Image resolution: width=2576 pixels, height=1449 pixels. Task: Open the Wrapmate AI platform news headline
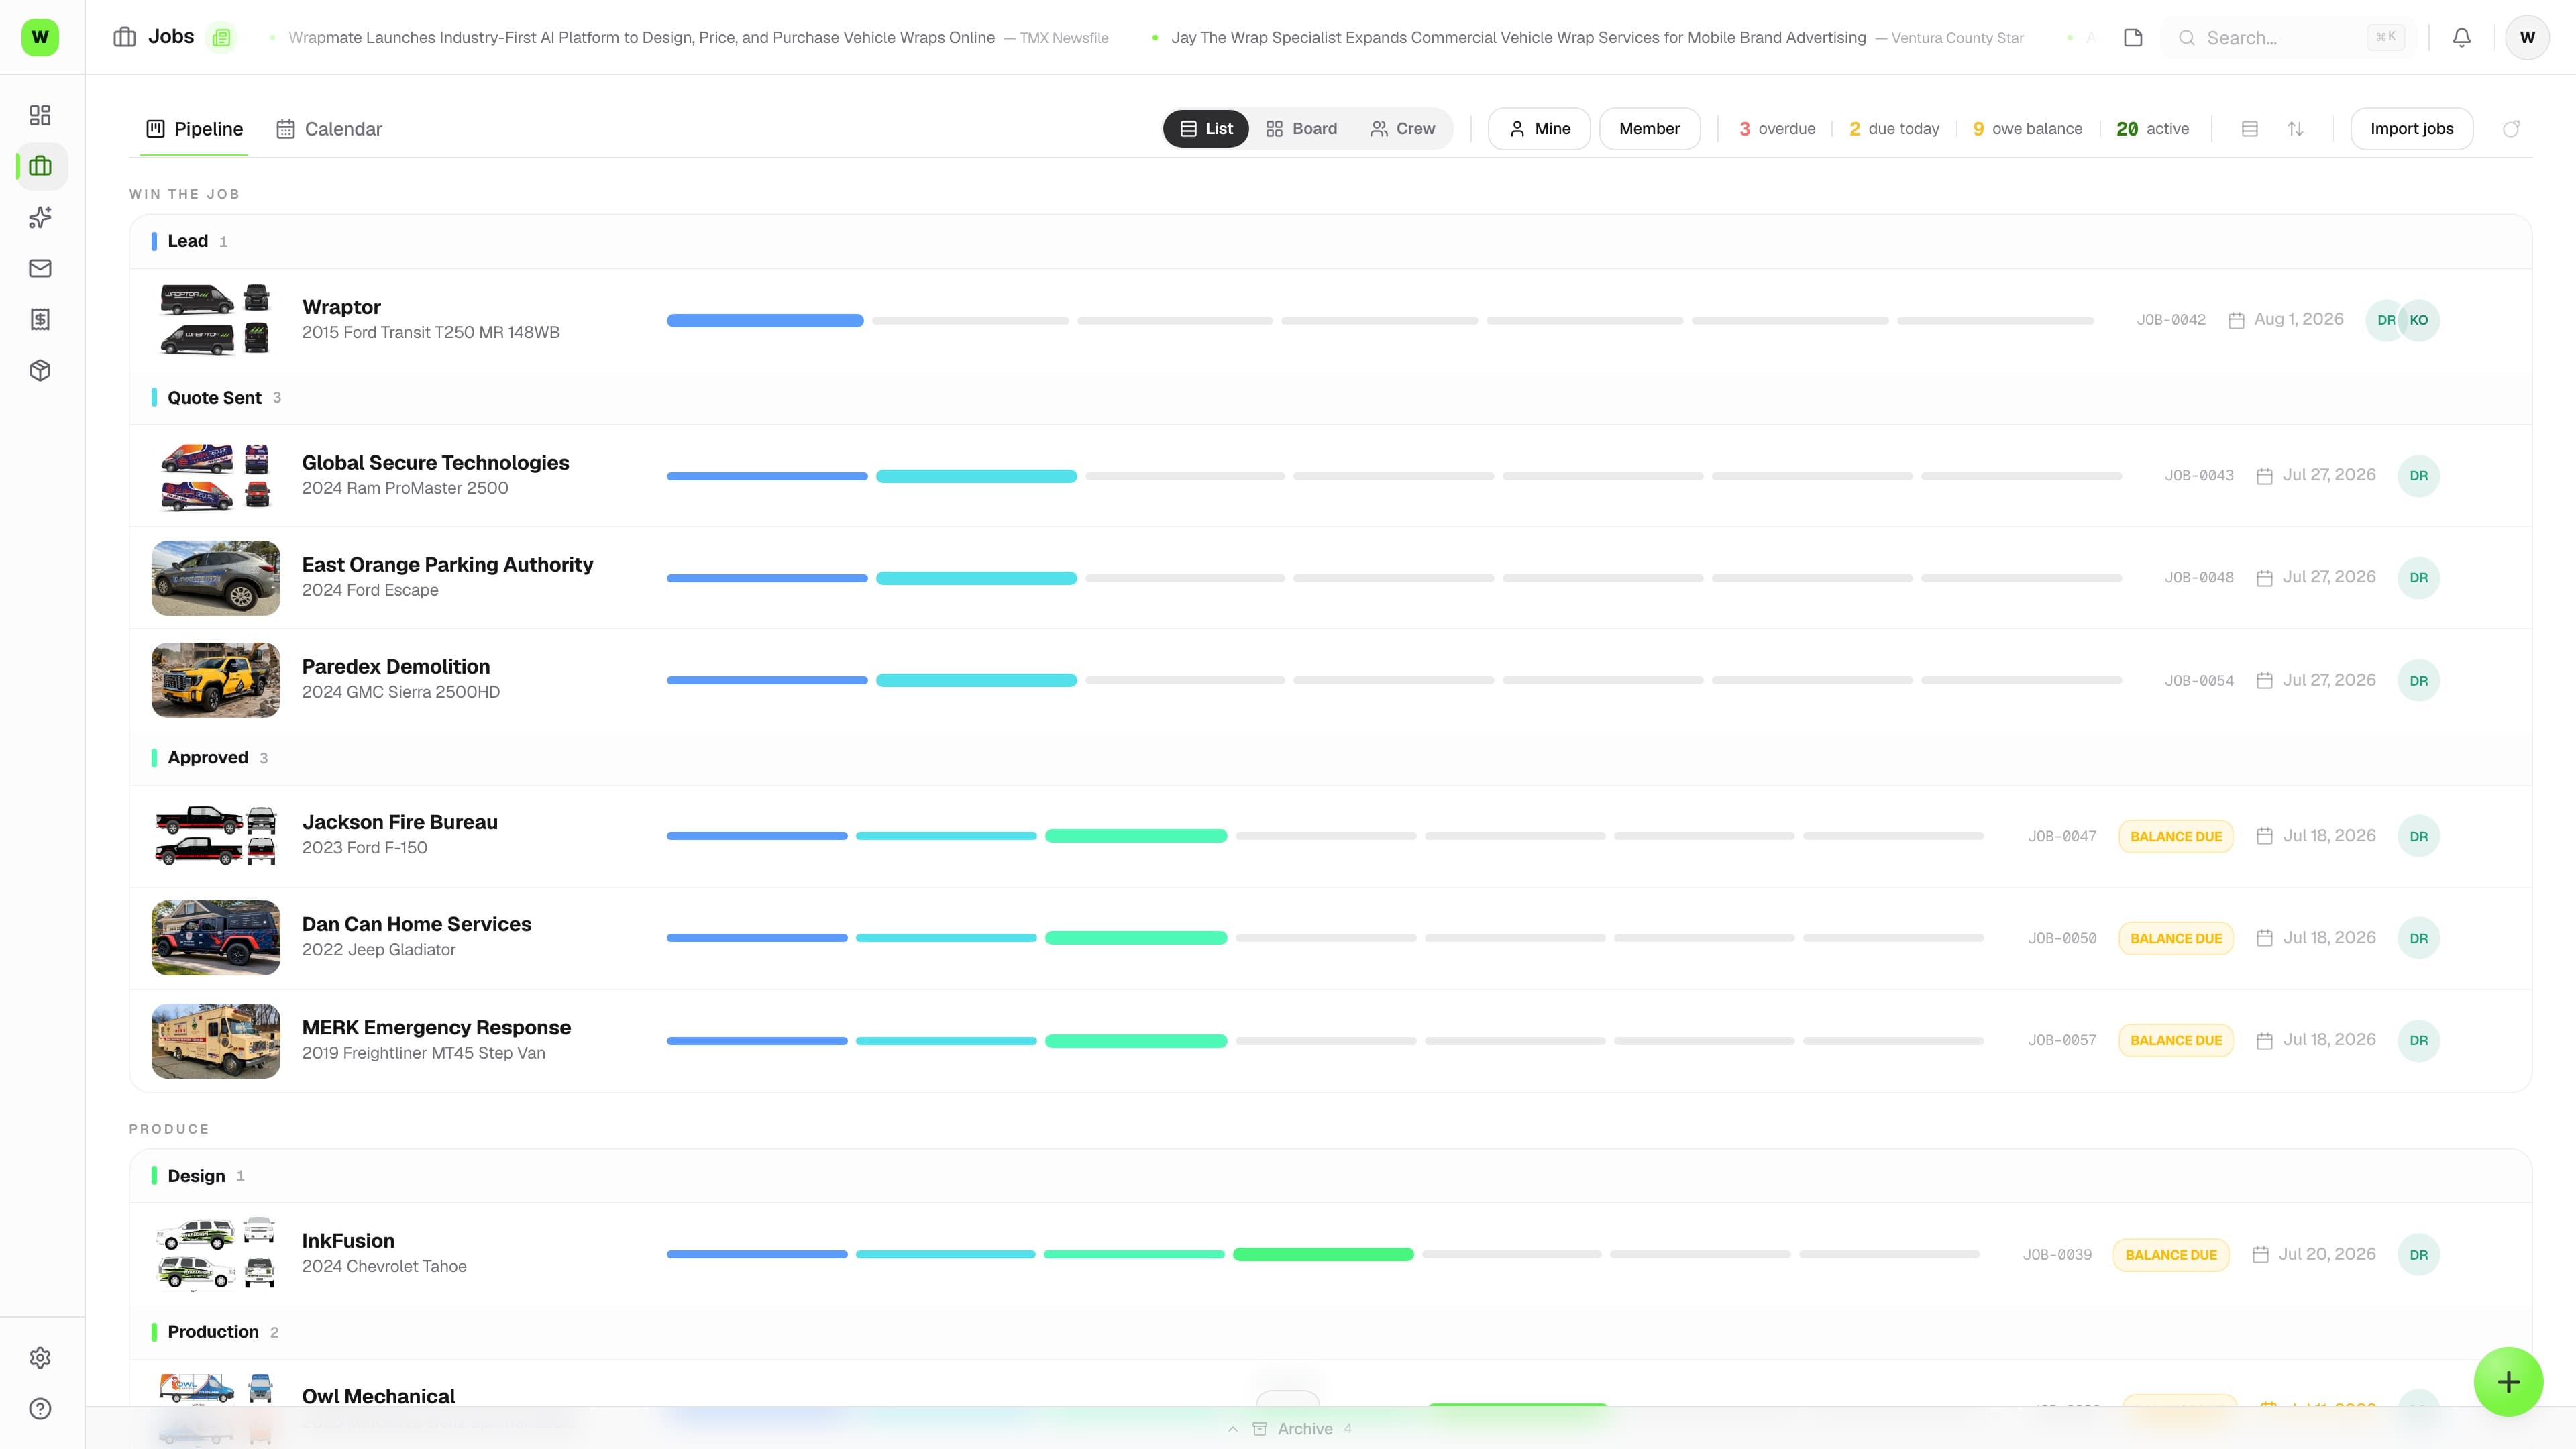tap(641, 37)
